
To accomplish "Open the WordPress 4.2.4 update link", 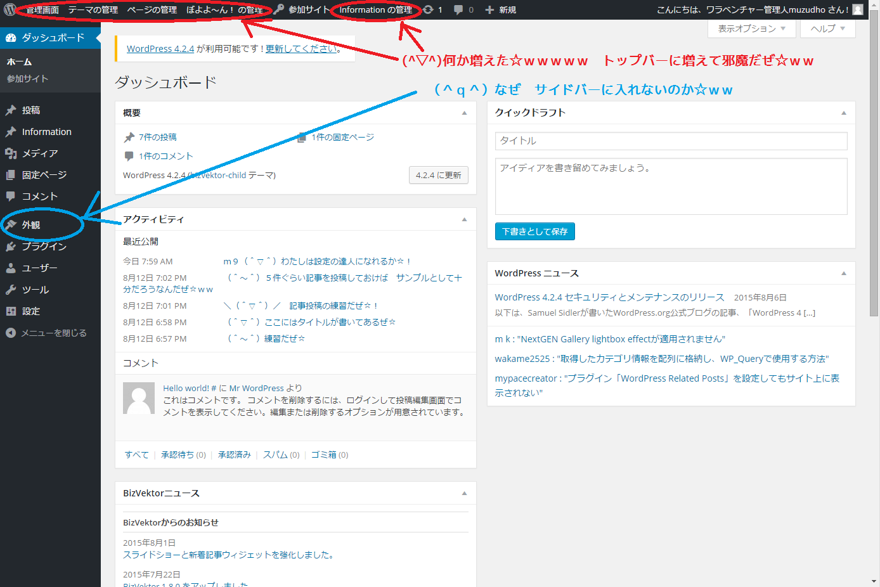I will coord(160,49).
